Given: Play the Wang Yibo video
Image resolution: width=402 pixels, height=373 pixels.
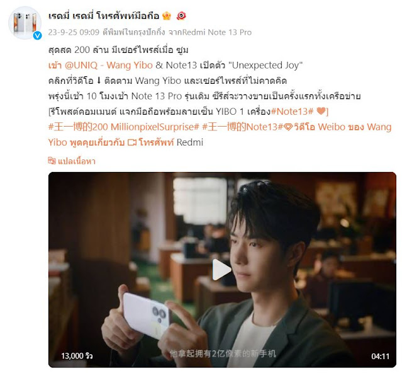Looking at the screenshot, I should click(x=222, y=270).
